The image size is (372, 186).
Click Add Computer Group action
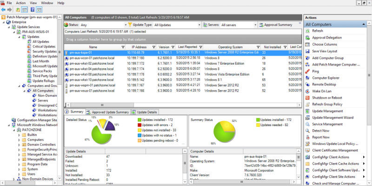pos(328,58)
